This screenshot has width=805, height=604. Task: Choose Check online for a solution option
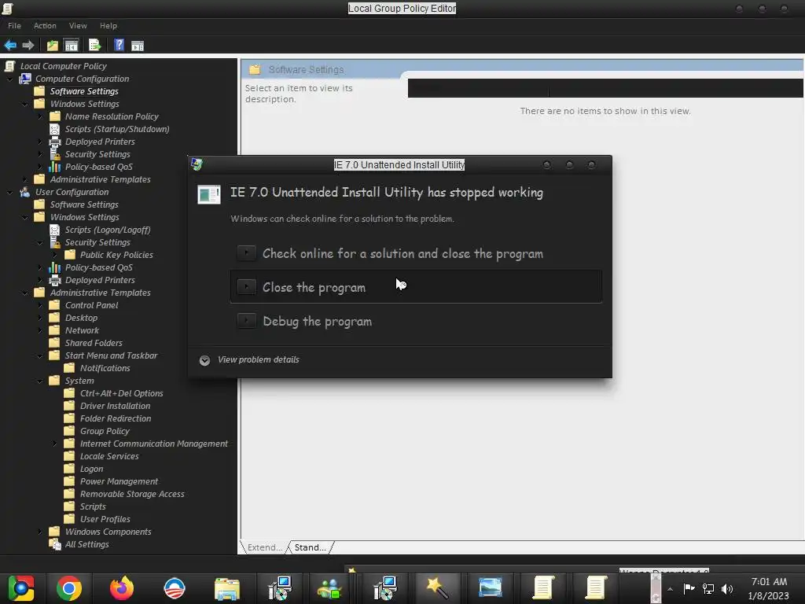point(416,253)
